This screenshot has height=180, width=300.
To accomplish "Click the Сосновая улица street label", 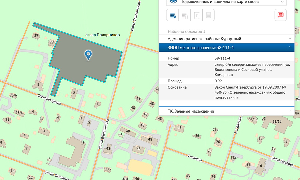I will coord(49,99).
